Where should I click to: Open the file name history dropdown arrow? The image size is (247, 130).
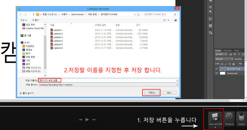coord(177,80)
